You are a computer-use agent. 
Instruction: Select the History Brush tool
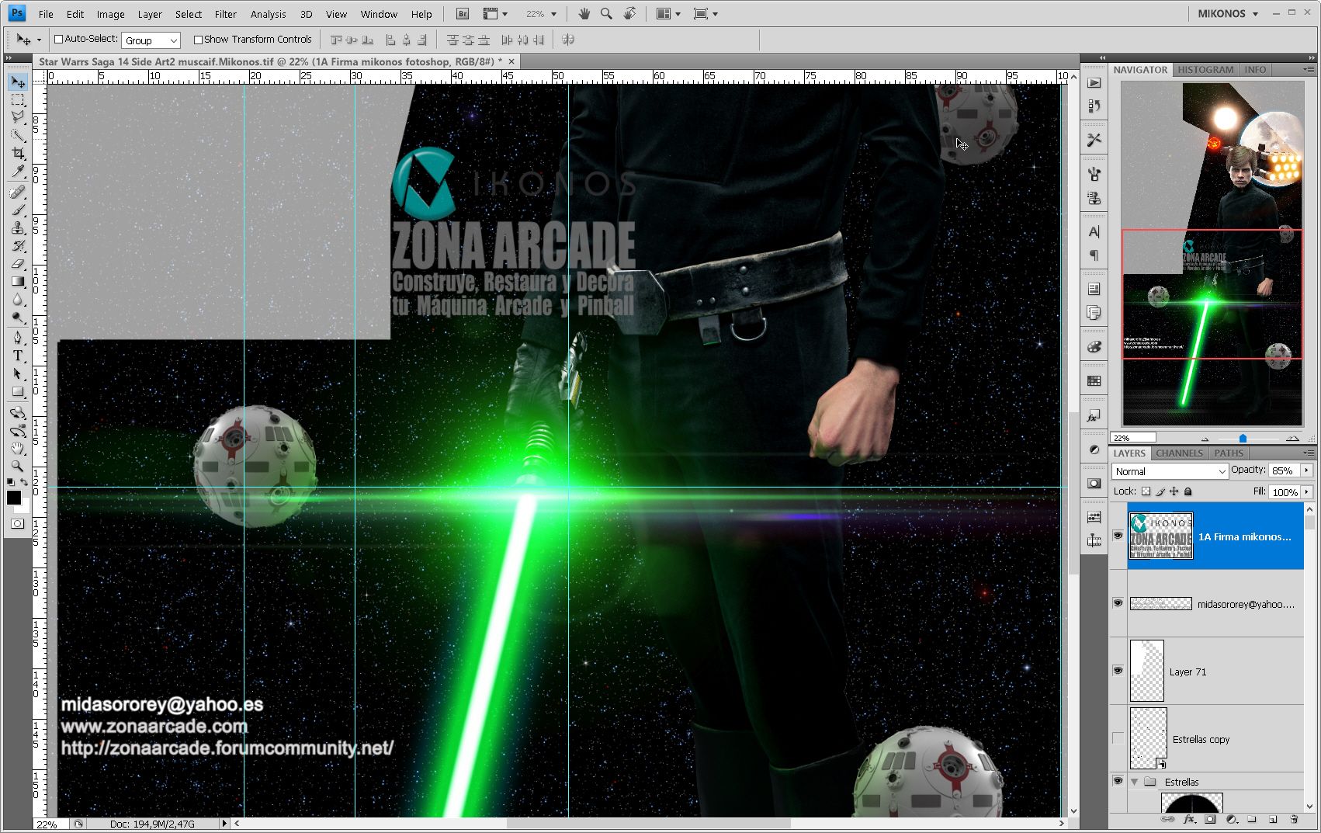click(x=18, y=246)
